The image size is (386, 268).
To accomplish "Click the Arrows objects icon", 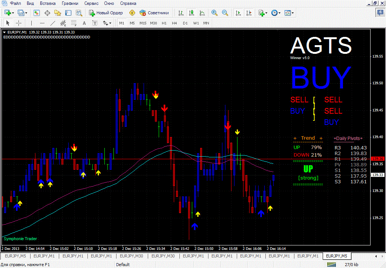I will point(106,23).
